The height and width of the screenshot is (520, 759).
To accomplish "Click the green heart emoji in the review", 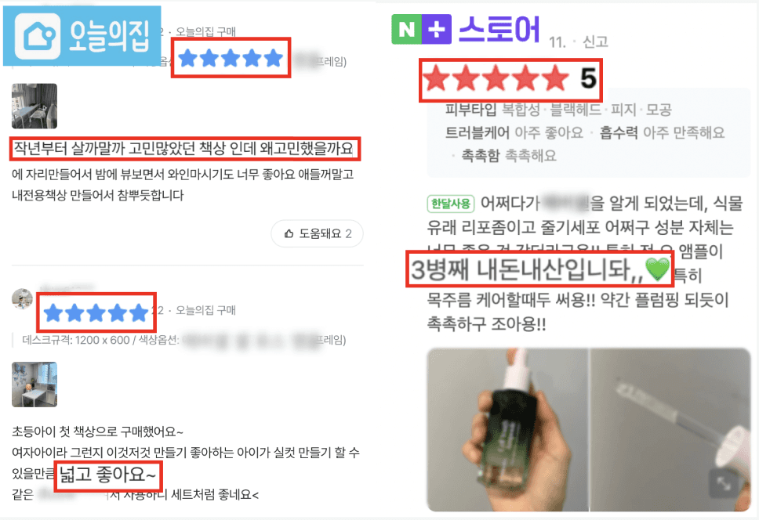I will point(658,269).
